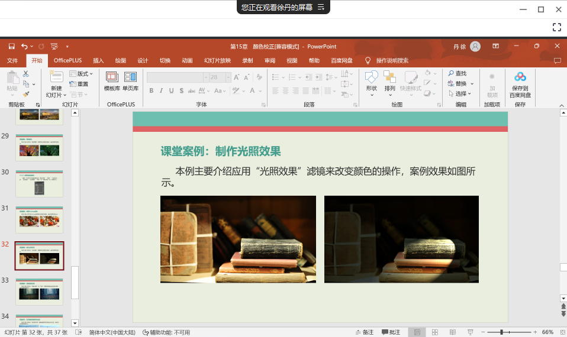Adjust the zoom slider in status bar
567x337 pixels.
[502, 332]
